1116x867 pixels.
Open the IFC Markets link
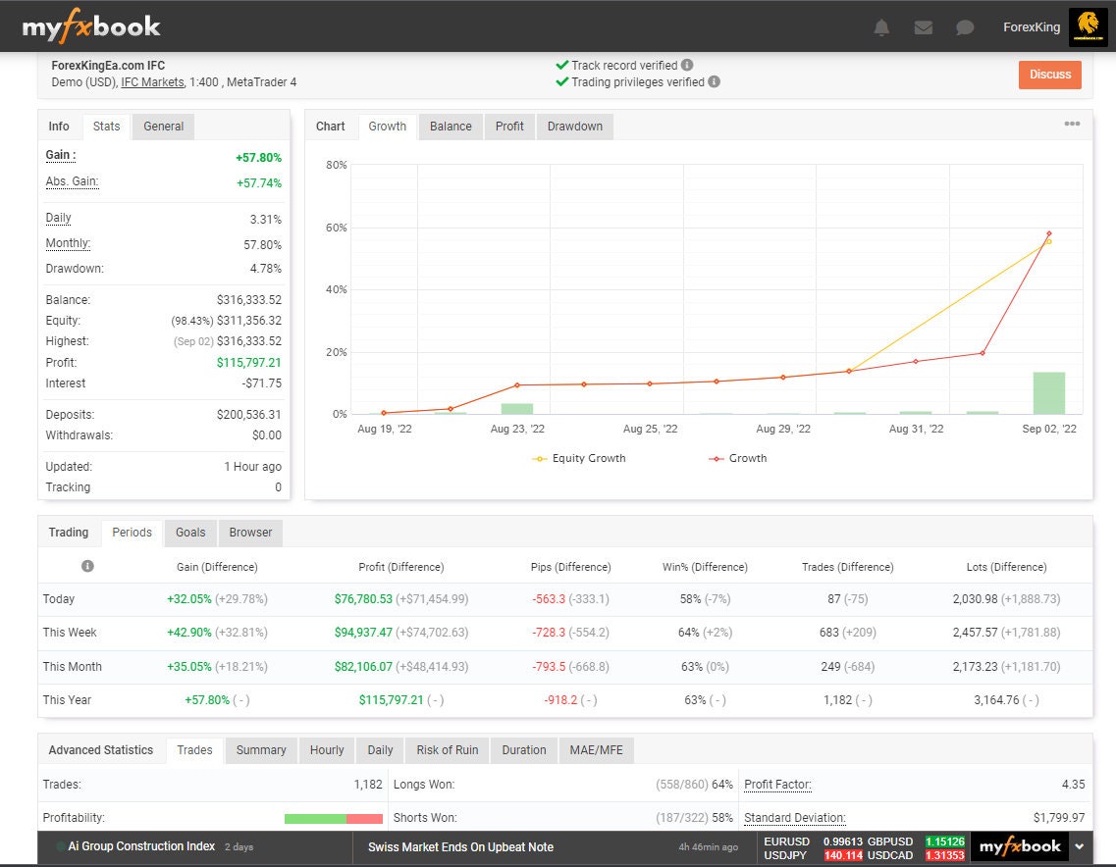[153, 83]
